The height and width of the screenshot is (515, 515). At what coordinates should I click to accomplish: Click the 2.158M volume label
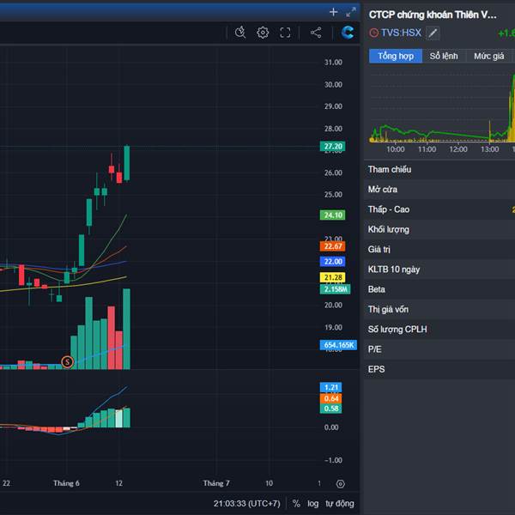(x=335, y=289)
